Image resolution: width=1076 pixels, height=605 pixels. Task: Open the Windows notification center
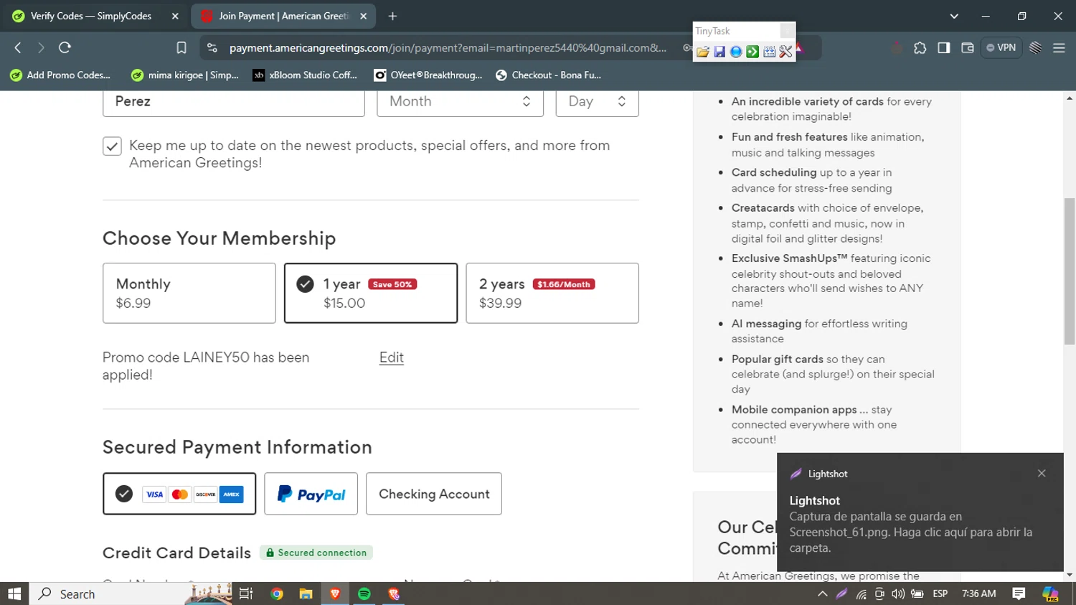[1019, 594]
